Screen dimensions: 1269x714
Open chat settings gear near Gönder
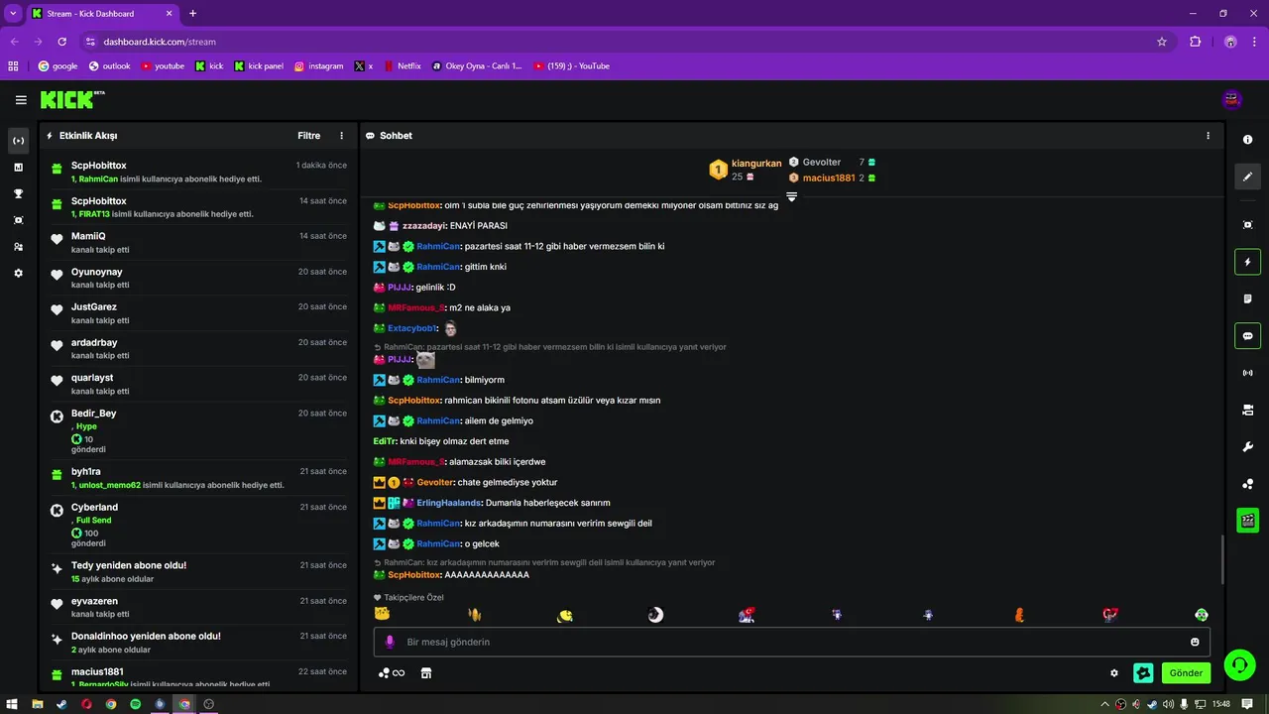[1114, 673]
